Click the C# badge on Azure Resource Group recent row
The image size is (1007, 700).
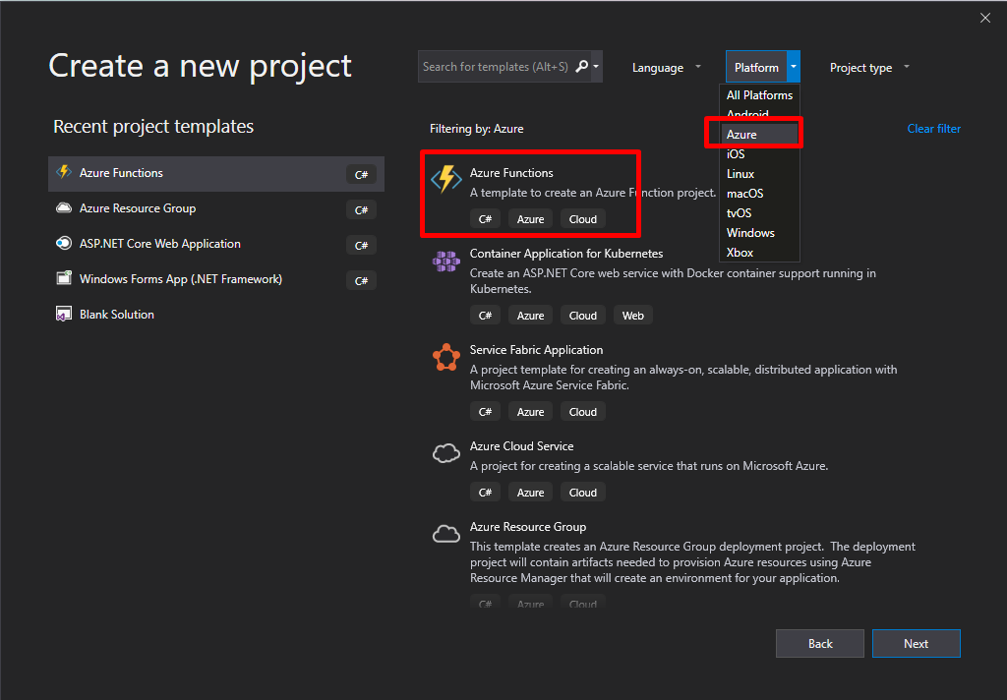pos(362,210)
